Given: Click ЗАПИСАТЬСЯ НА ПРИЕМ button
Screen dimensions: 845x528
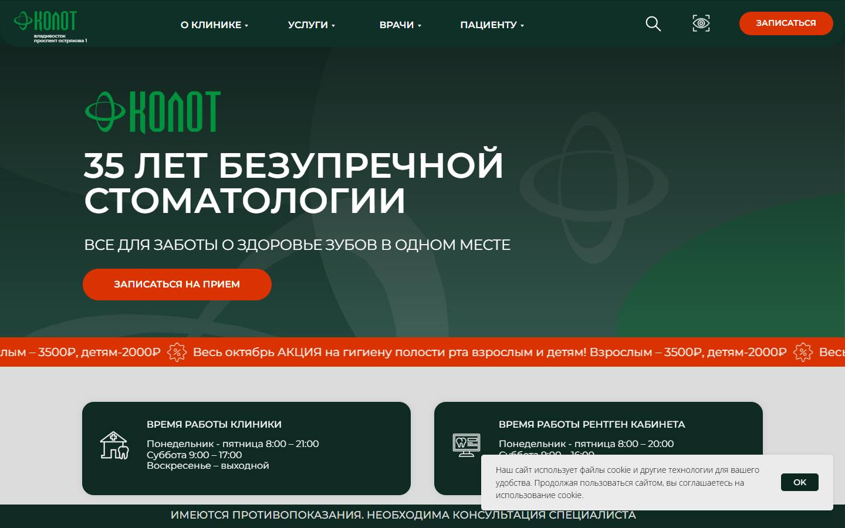Looking at the screenshot, I should coord(177,285).
